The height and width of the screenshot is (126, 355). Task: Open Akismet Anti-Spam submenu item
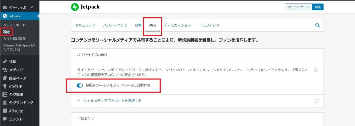point(19,47)
